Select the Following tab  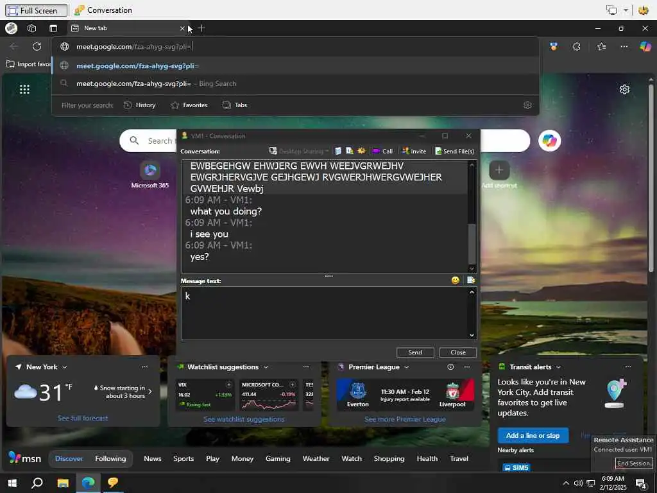point(110,458)
